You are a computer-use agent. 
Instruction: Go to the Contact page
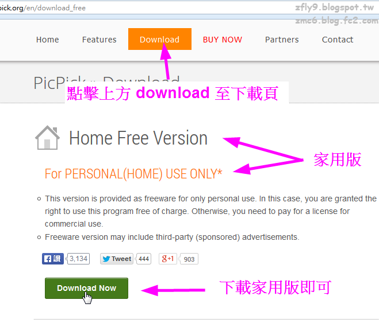point(338,40)
